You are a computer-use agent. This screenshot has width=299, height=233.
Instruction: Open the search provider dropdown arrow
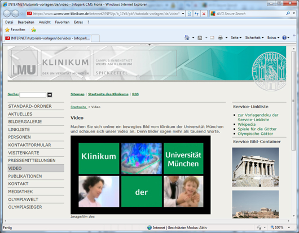pyautogui.click(x=294, y=14)
